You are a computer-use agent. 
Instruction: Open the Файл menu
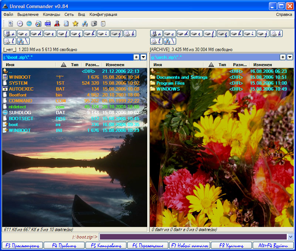[8, 14]
